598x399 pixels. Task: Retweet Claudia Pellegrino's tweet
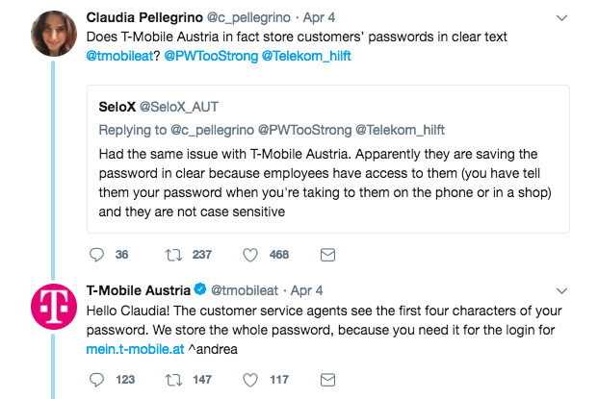pyautogui.click(x=174, y=255)
